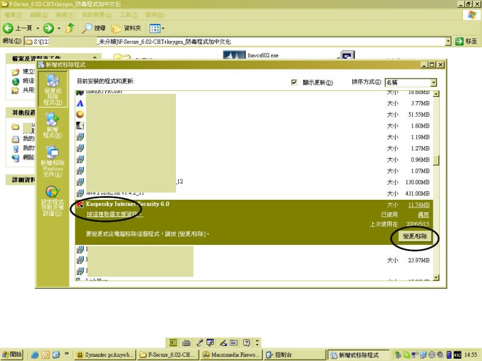Select the program row sized 431.00MB
The width and height of the screenshot is (482, 361).
[x=254, y=193]
